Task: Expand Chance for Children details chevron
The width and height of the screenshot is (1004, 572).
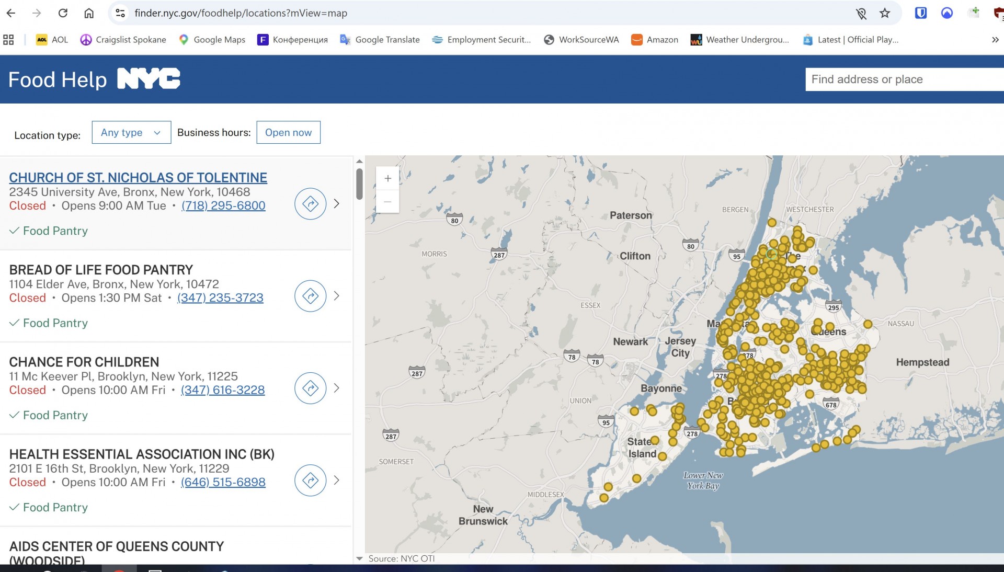Action: 337,388
